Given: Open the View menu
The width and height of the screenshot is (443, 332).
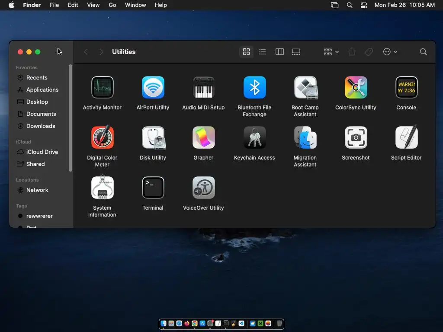Looking at the screenshot, I should pyautogui.click(x=93, y=5).
